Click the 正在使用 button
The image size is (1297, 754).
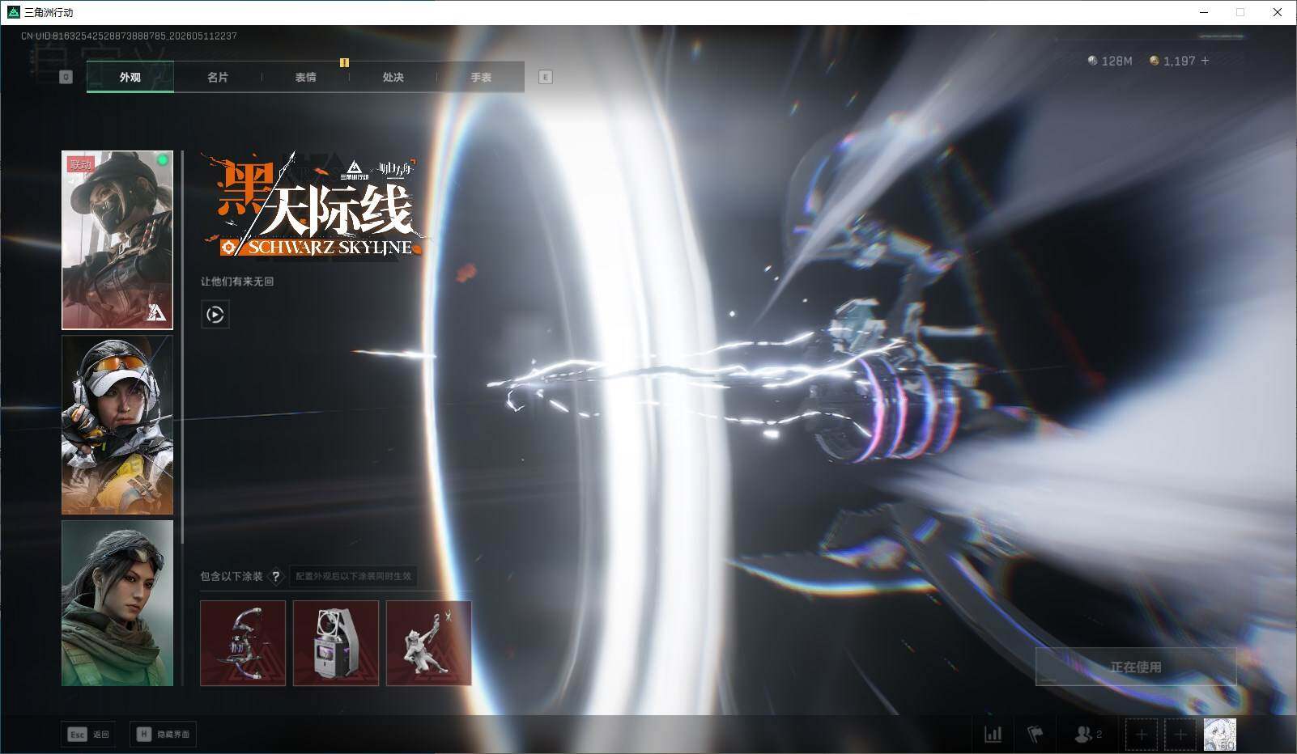click(x=1136, y=667)
